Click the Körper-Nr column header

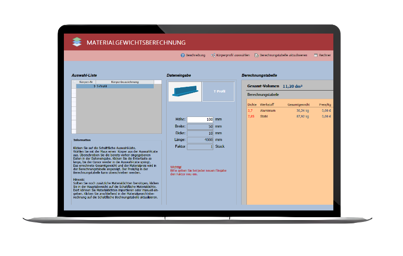coord(86,82)
